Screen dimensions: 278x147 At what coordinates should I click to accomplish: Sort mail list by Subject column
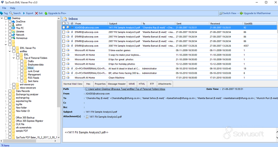(125, 23)
